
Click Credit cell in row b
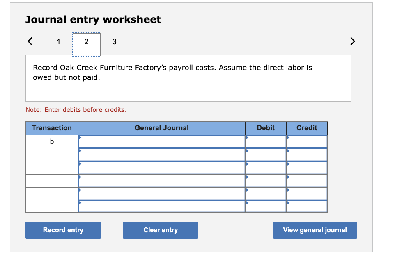[307, 142]
